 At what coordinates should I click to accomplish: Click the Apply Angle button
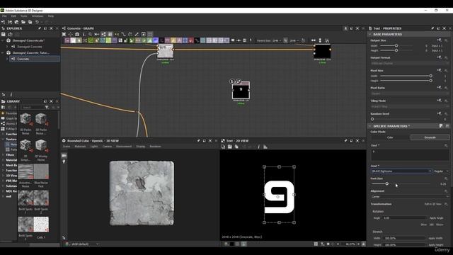[436, 218]
